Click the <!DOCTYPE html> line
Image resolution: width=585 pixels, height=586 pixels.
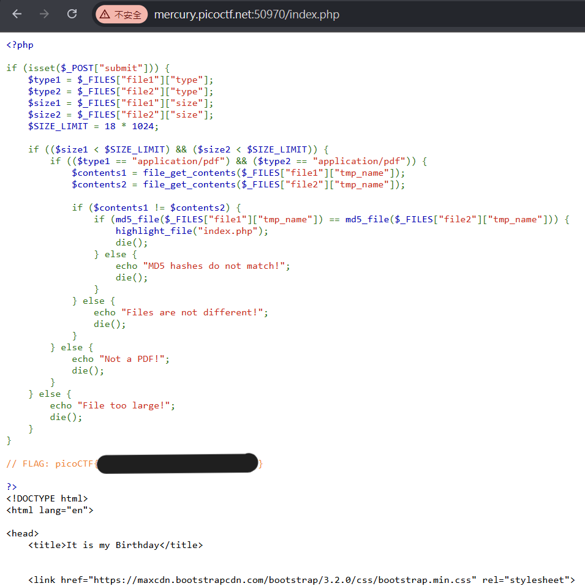47,498
